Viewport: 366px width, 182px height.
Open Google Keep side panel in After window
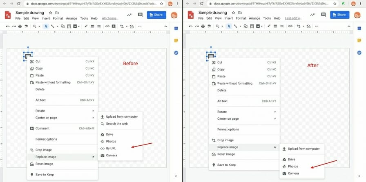click(x=359, y=40)
